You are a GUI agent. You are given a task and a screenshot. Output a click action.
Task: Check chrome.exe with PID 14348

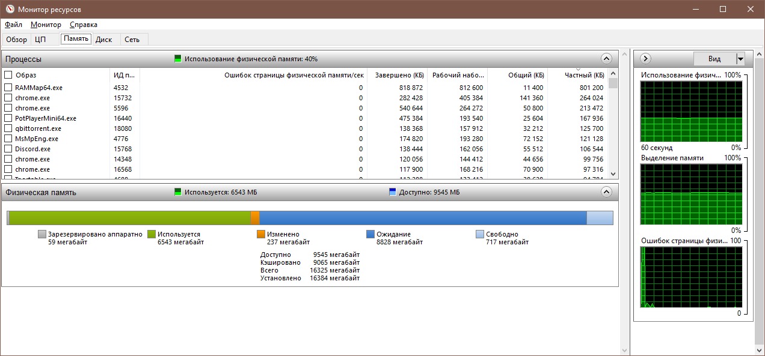(8, 159)
